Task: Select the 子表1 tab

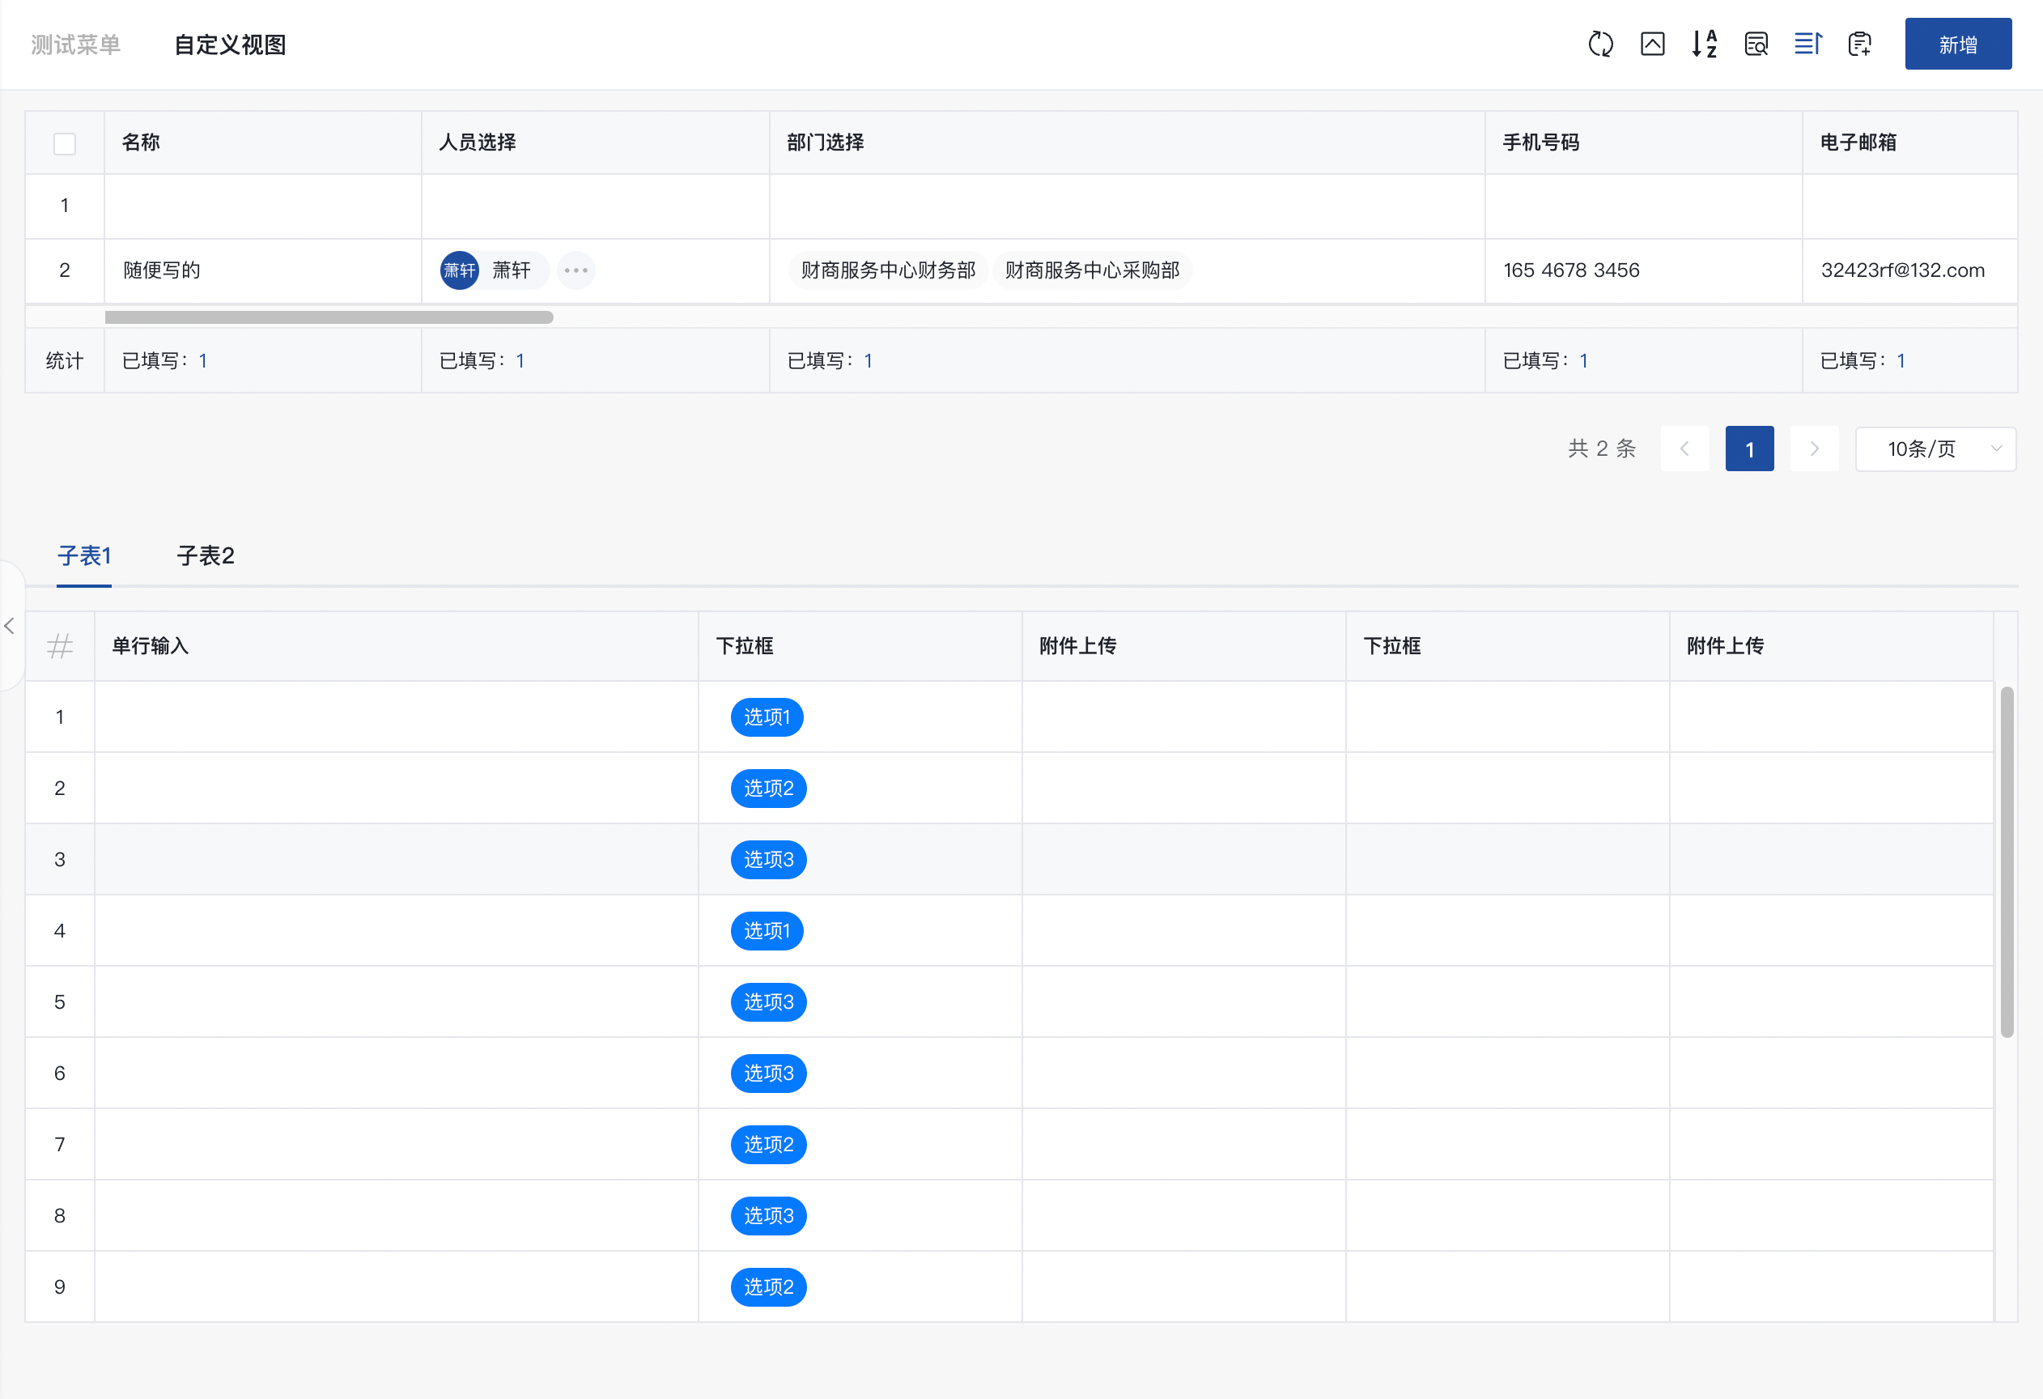Action: (x=83, y=555)
